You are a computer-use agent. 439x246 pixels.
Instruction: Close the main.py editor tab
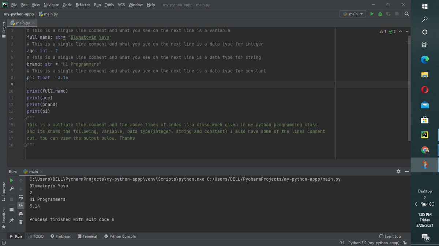click(x=33, y=23)
